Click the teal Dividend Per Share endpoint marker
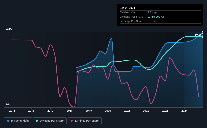 [x=203, y=37]
